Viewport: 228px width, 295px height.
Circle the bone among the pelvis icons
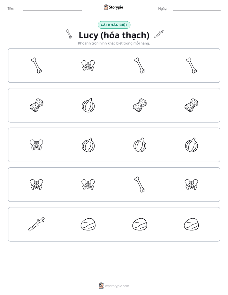140,185
